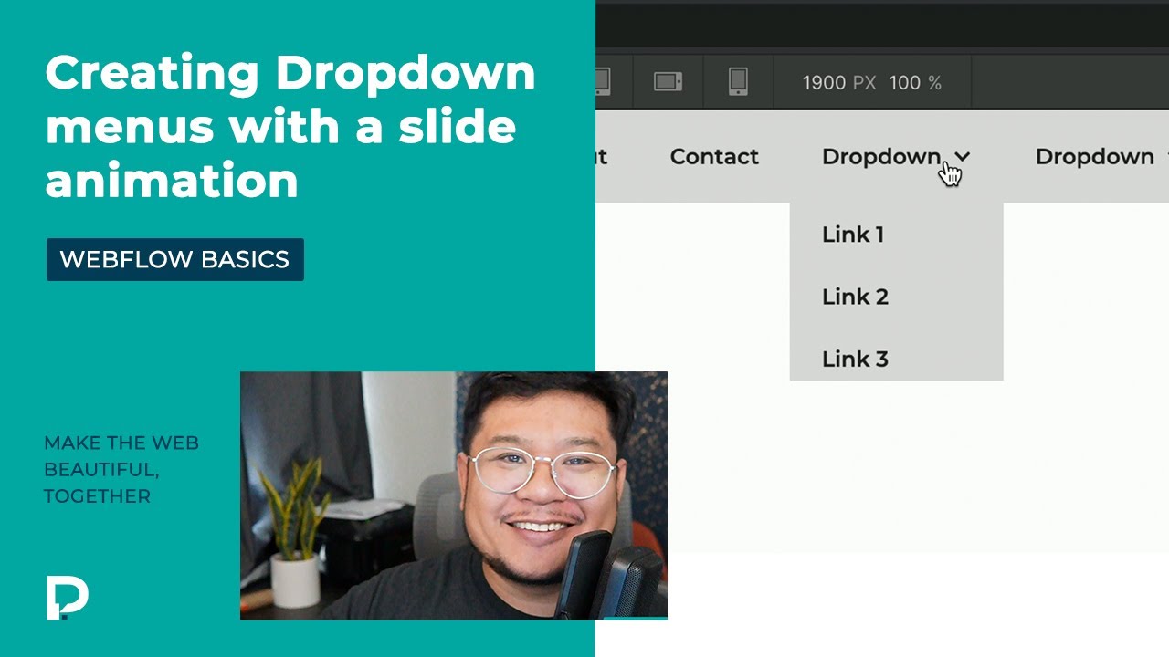
Task: Select the tablet landscape breakpoint icon
Action: (x=669, y=82)
